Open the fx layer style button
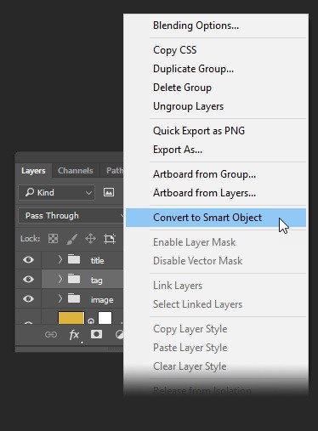Viewport: 318px width, 431px height. (x=74, y=335)
